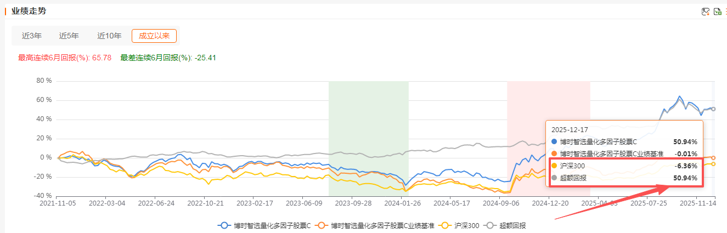Select the 成立以来 range button
Viewport: 727px width, 233px height.
pyautogui.click(x=154, y=36)
